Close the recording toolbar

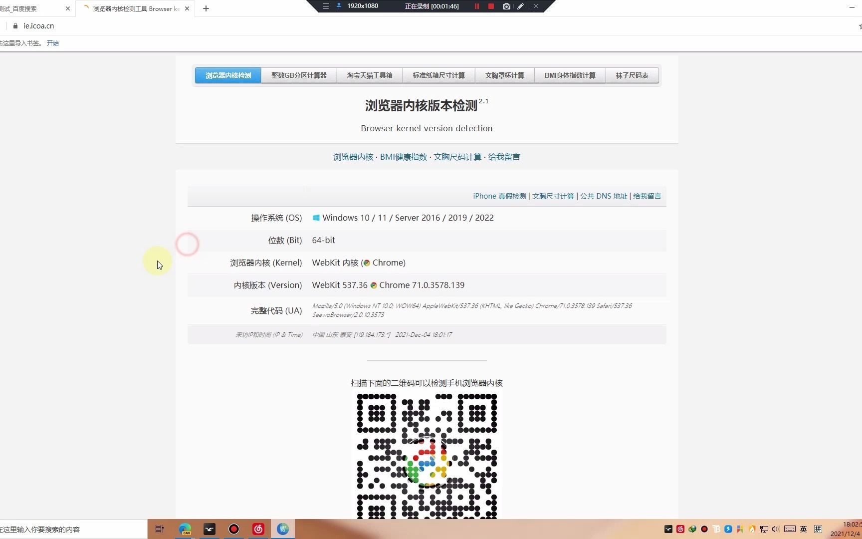tap(536, 6)
